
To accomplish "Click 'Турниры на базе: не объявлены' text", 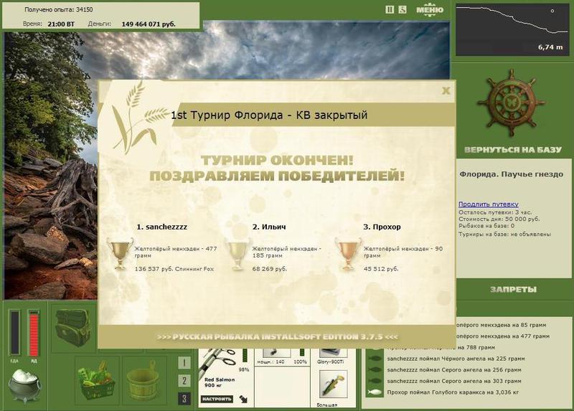I will [504, 235].
